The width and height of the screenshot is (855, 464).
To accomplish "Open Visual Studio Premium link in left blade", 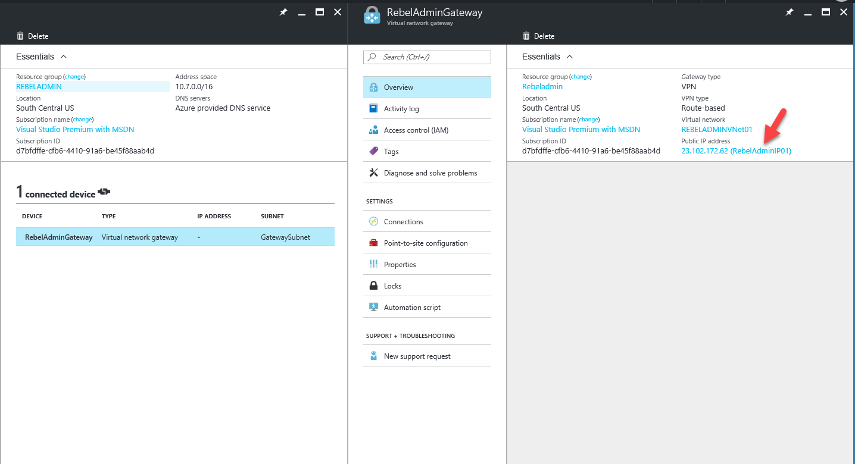I will 75,130.
